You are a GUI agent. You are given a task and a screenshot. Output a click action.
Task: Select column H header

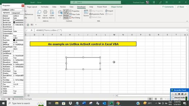[70, 35]
